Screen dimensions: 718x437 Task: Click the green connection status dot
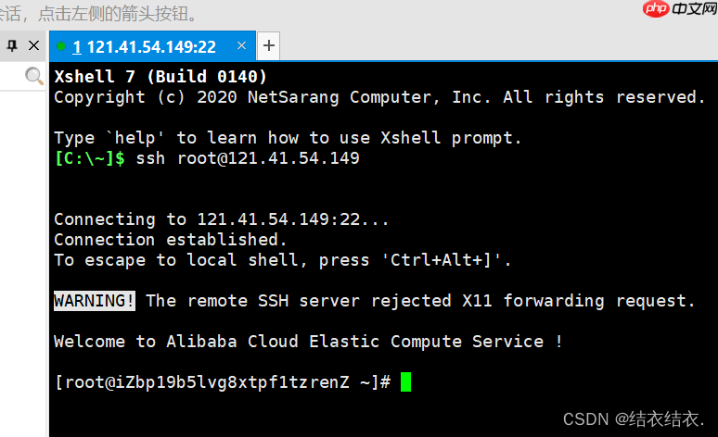coord(61,46)
